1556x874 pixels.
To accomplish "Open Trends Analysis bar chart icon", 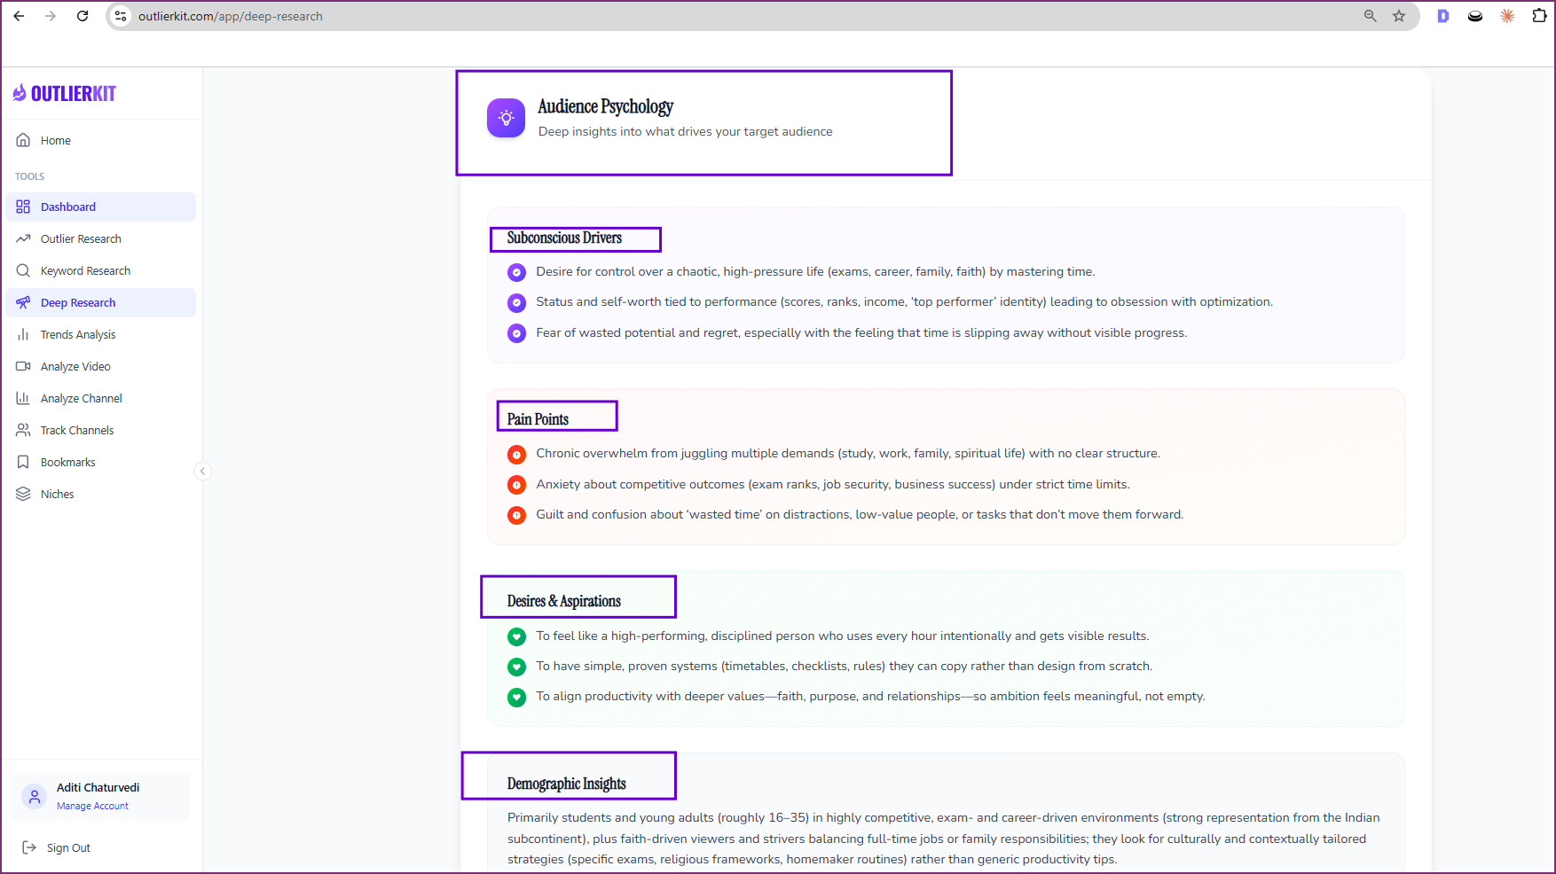I will point(23,334).
